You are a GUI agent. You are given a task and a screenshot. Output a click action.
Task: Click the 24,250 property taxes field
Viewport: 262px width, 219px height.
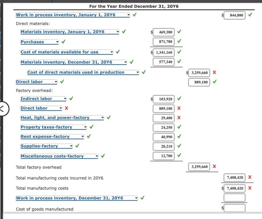click(x=164, y=127)
